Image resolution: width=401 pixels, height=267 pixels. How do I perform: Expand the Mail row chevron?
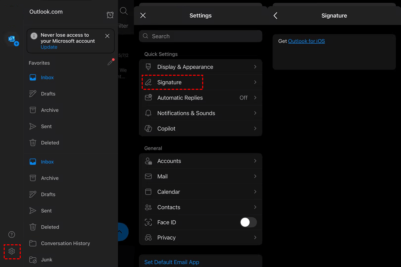click(255, 176)
